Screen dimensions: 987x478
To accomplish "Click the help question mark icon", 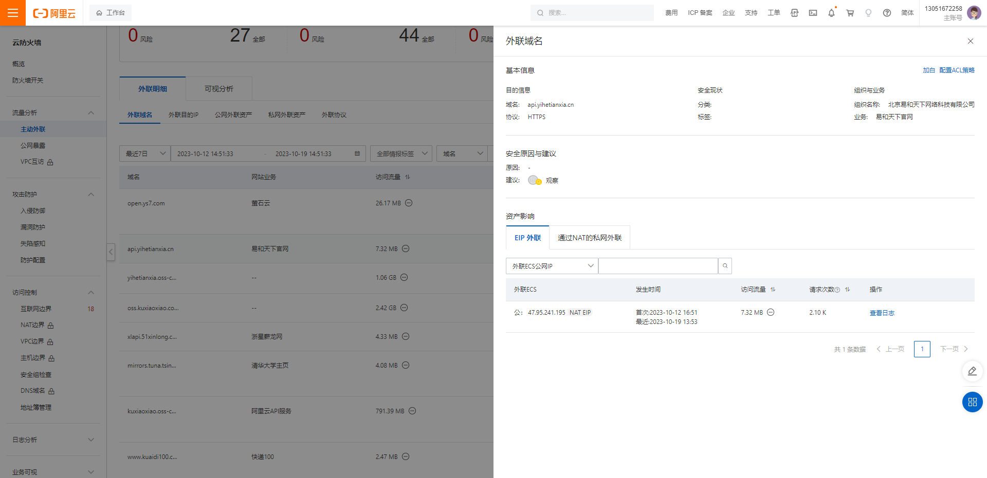I will pos(887,13).
